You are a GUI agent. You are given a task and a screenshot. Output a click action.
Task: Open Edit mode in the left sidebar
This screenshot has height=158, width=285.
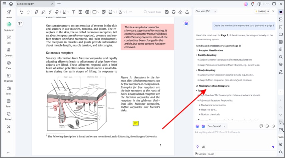coord(9,40)
